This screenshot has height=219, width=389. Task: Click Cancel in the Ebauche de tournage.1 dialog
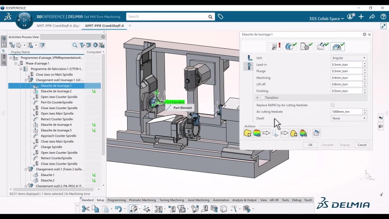pyautogui.click(x=362, y=145)
